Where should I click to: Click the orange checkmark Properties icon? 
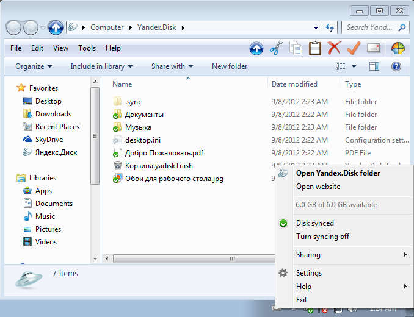353,48
